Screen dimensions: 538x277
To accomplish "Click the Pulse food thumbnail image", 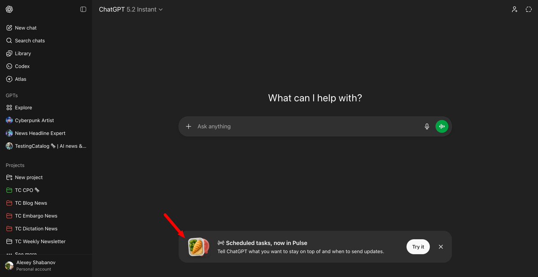I will click(x=198, y=247).
